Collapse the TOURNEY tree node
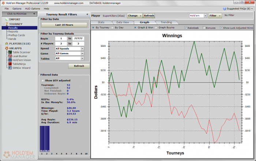This screenshot has height=161, width=256. coord(4,24)
